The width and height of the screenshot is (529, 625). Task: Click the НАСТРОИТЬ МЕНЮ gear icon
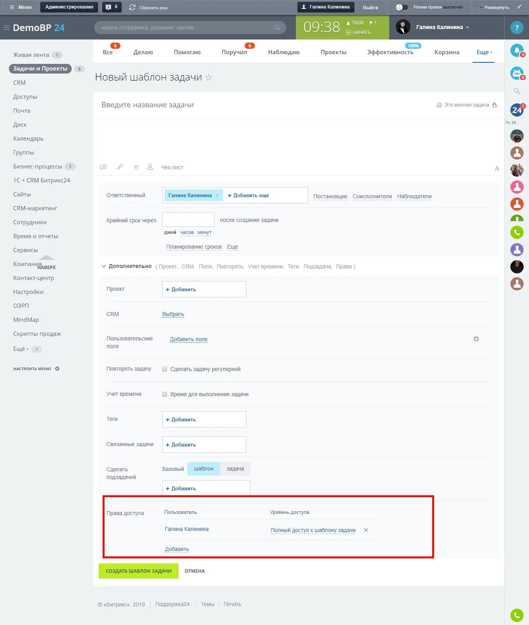(x=57, y=369)
